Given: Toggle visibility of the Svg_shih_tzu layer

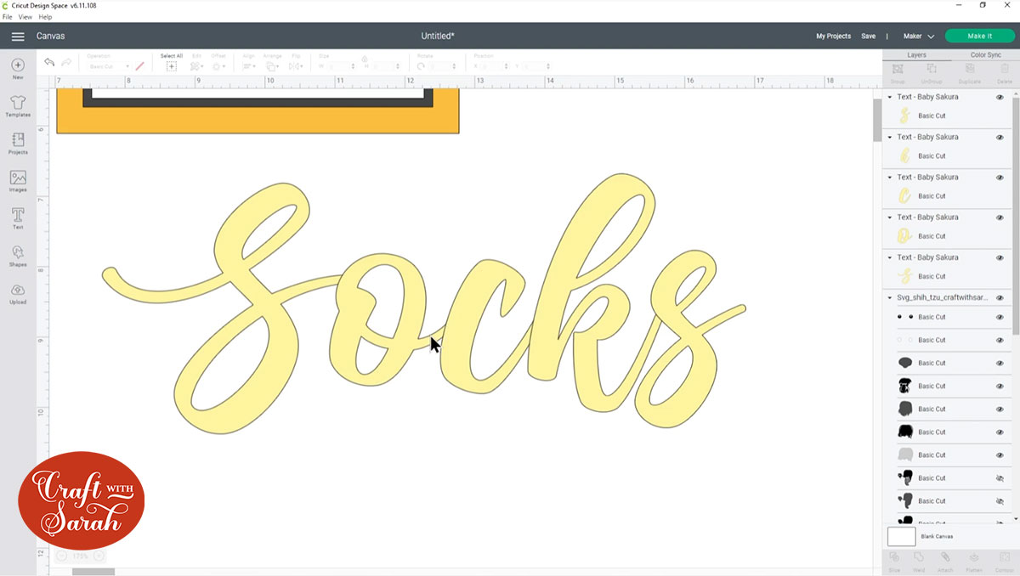Looking at the screenshot, I should coord(1000,297).
